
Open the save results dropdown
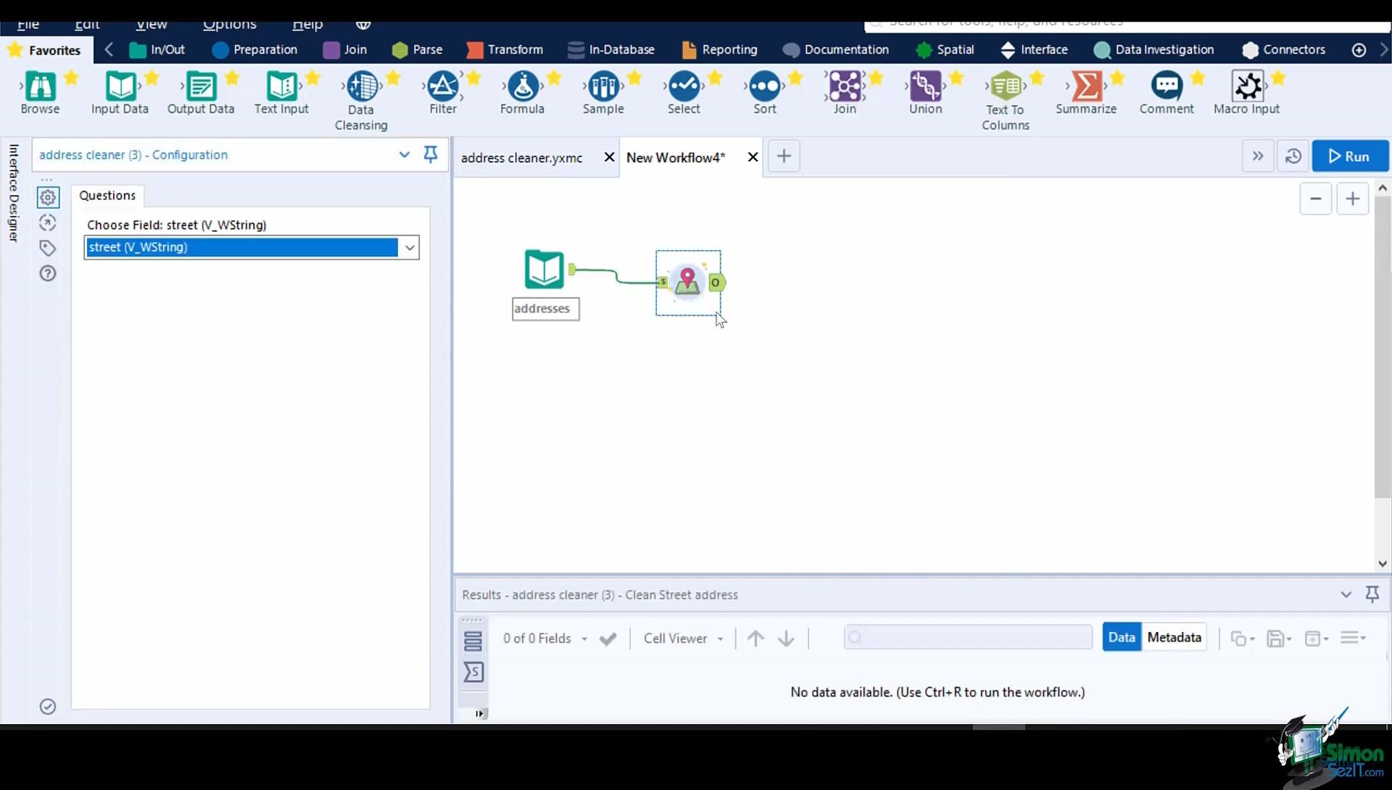coord(1280,639)
